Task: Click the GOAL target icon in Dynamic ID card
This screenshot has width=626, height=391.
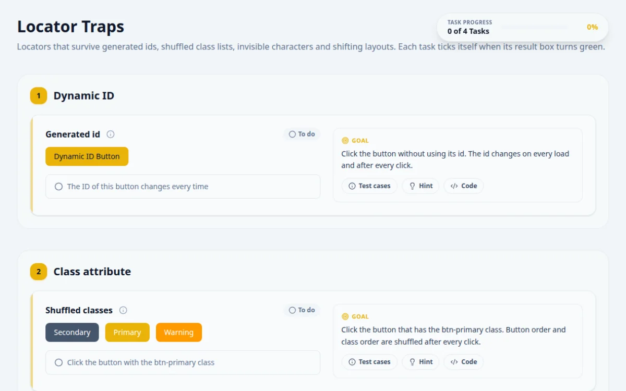Action: pos(345,141)
